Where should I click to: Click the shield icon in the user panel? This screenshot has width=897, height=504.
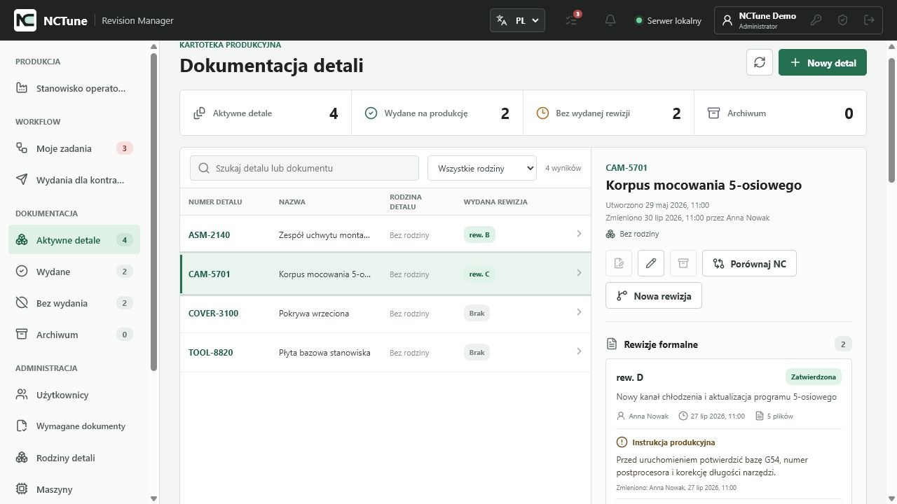842,20
